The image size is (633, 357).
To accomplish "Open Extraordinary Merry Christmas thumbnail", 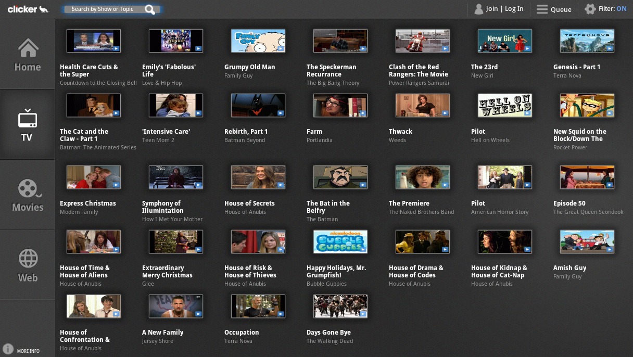I will click(176, 242).
